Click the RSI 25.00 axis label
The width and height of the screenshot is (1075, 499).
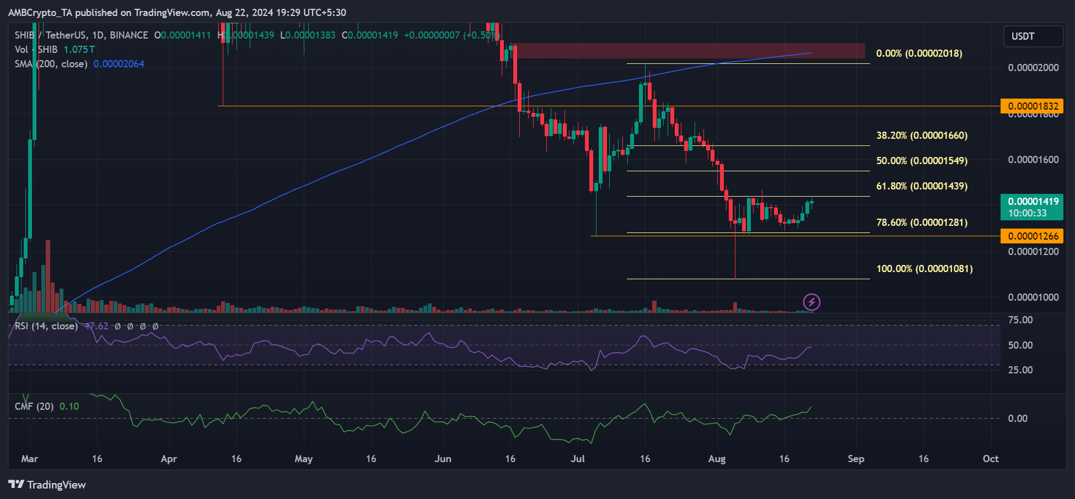point(1020,370)
